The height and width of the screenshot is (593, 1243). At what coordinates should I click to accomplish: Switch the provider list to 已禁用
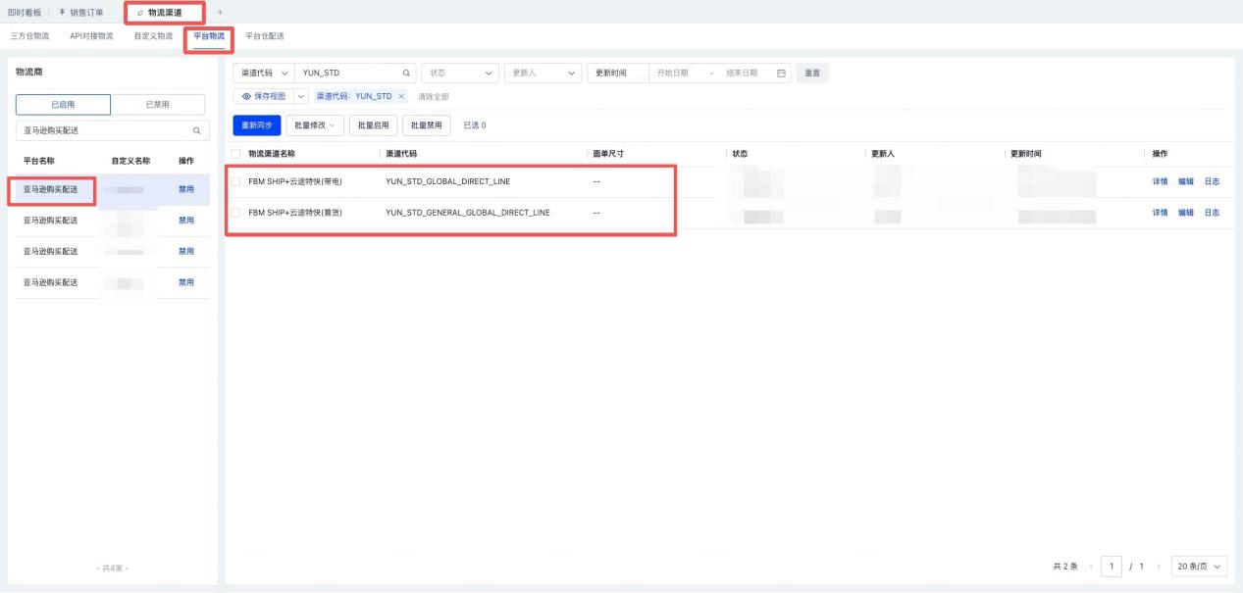click(157, 104)
